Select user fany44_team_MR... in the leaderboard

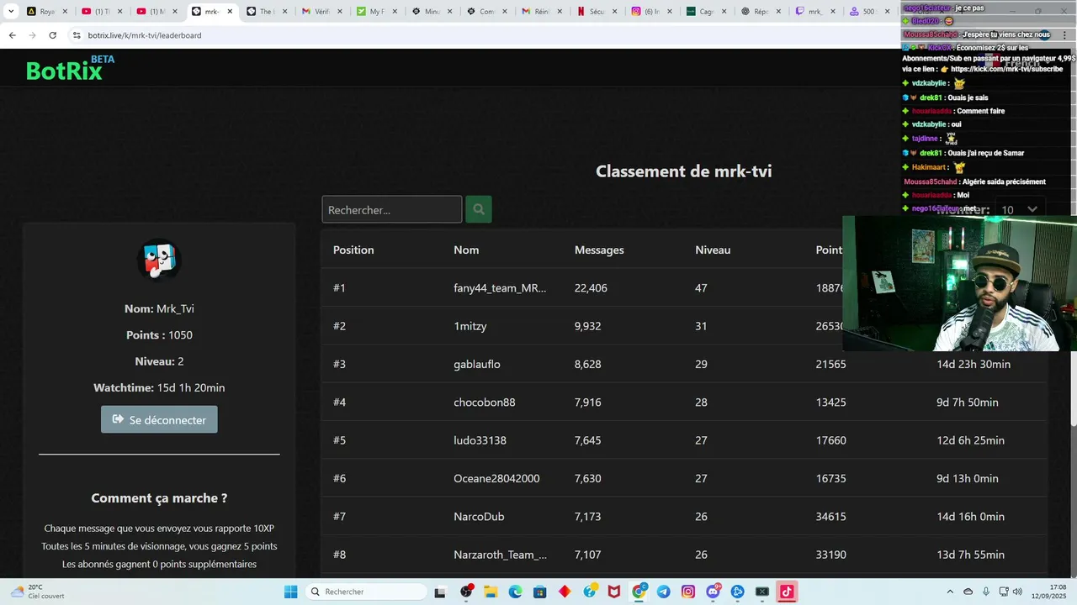pyautogui.click(x=500, y=287)
